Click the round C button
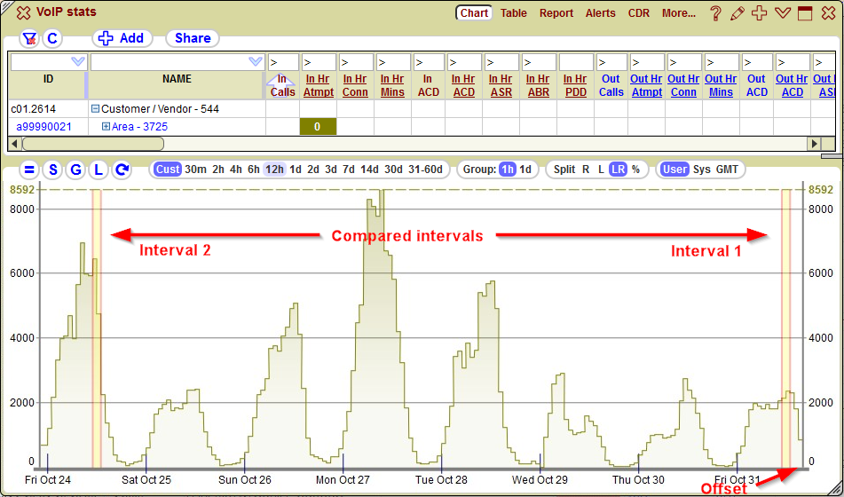844x497 pixels. (x=52, y=38)
